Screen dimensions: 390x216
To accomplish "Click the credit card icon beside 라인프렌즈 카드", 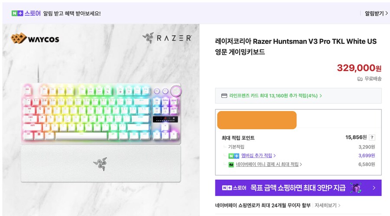I will pos(224,96).
